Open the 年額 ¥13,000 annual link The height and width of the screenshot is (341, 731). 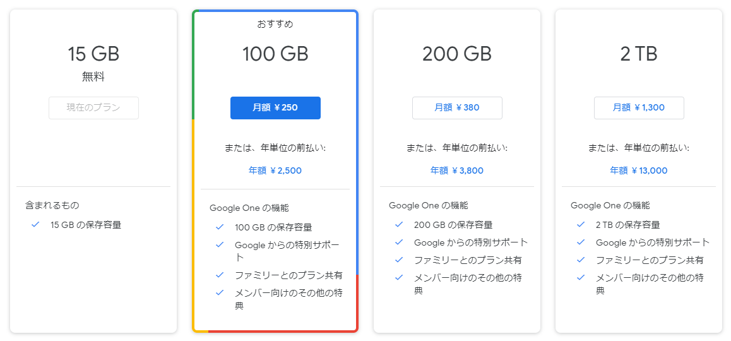pos(639,170)
